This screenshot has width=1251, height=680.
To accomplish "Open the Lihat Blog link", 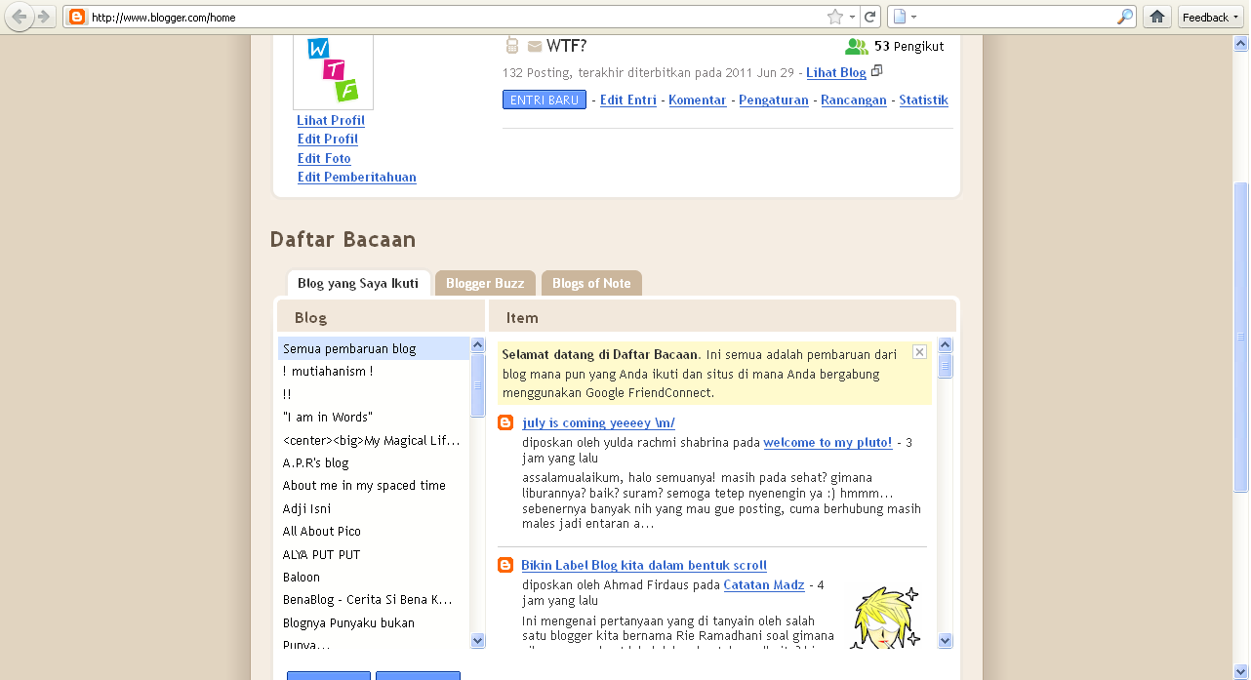I will pos(836,72).
